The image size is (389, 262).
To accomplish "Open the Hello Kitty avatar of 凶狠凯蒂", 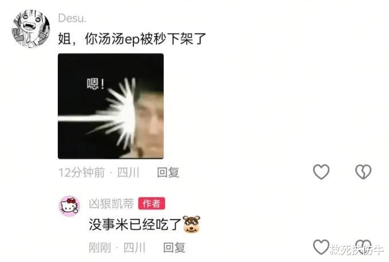I will [69, 206].
